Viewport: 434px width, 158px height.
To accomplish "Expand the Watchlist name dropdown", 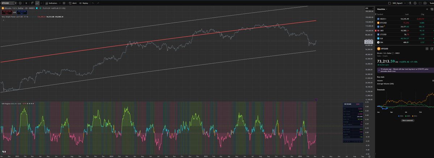I will [x=382, y=9].
